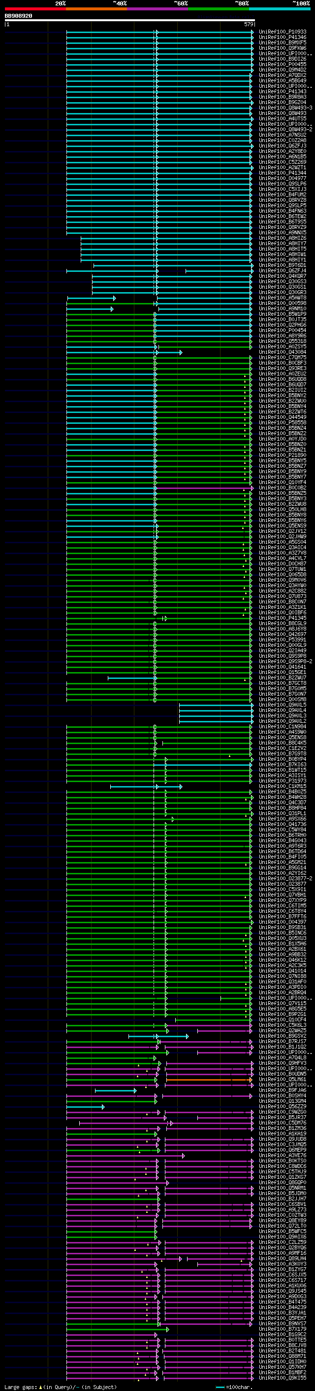Click the UniRef100_B4T475 label
This screenshot has width=315, height=1391.
283,1302
